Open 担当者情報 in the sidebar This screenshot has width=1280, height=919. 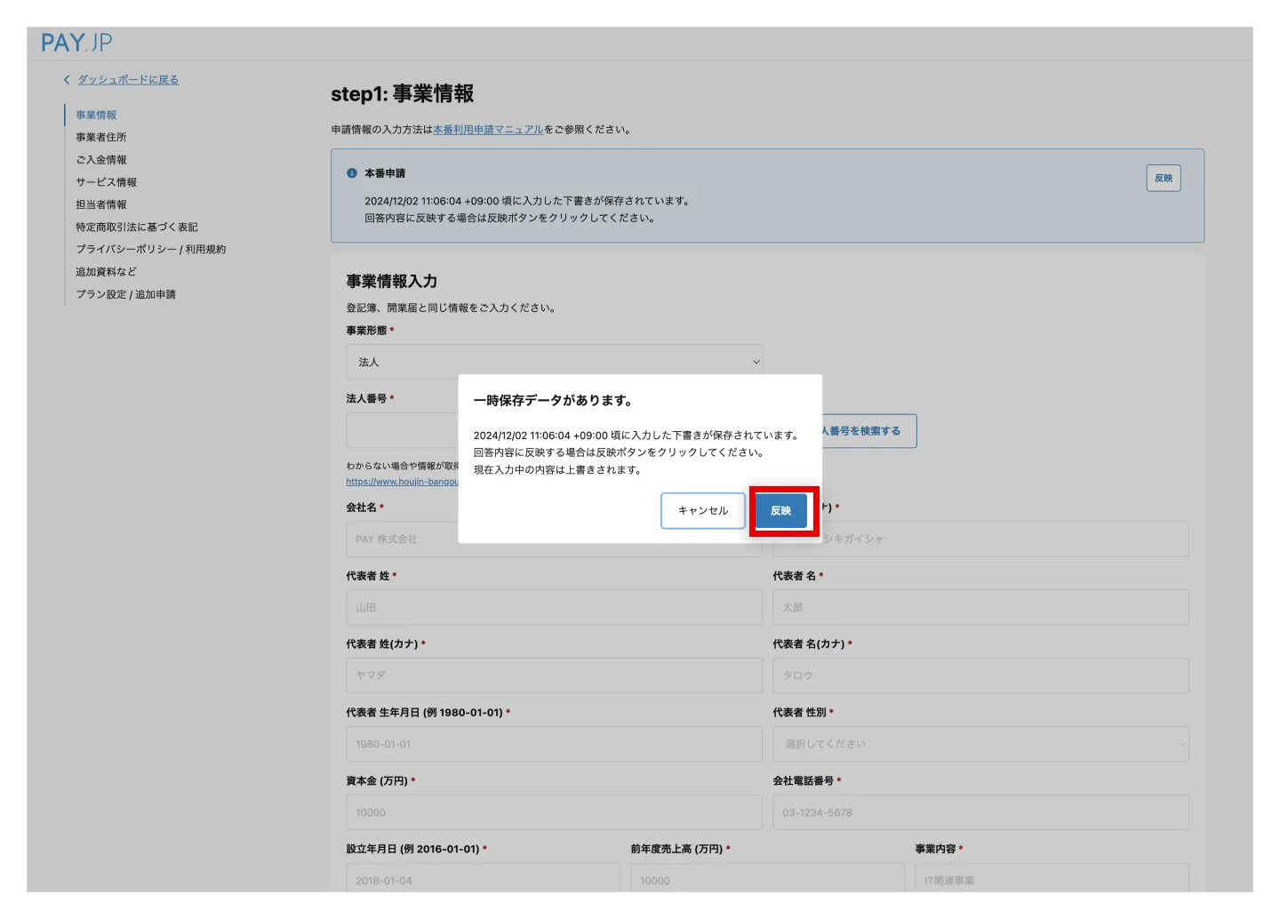[x=101, y=204]
